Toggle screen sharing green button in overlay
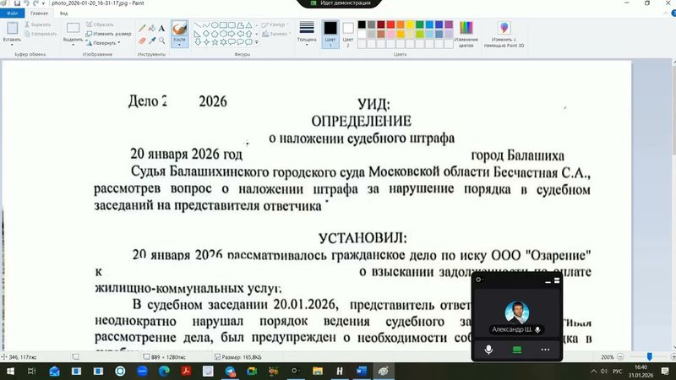The width and height of the screenshot is (676, 380). pyautogui.click(x=517, y=350)
